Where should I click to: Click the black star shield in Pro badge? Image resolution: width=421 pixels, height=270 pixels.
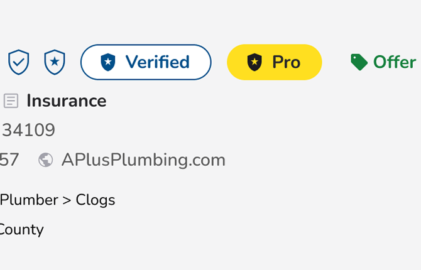point(254,62)
